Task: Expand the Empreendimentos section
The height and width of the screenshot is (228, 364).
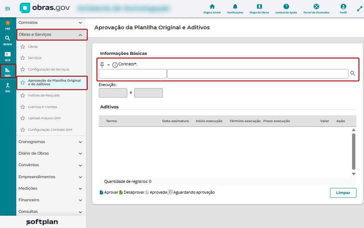Action: coord(51,177)
